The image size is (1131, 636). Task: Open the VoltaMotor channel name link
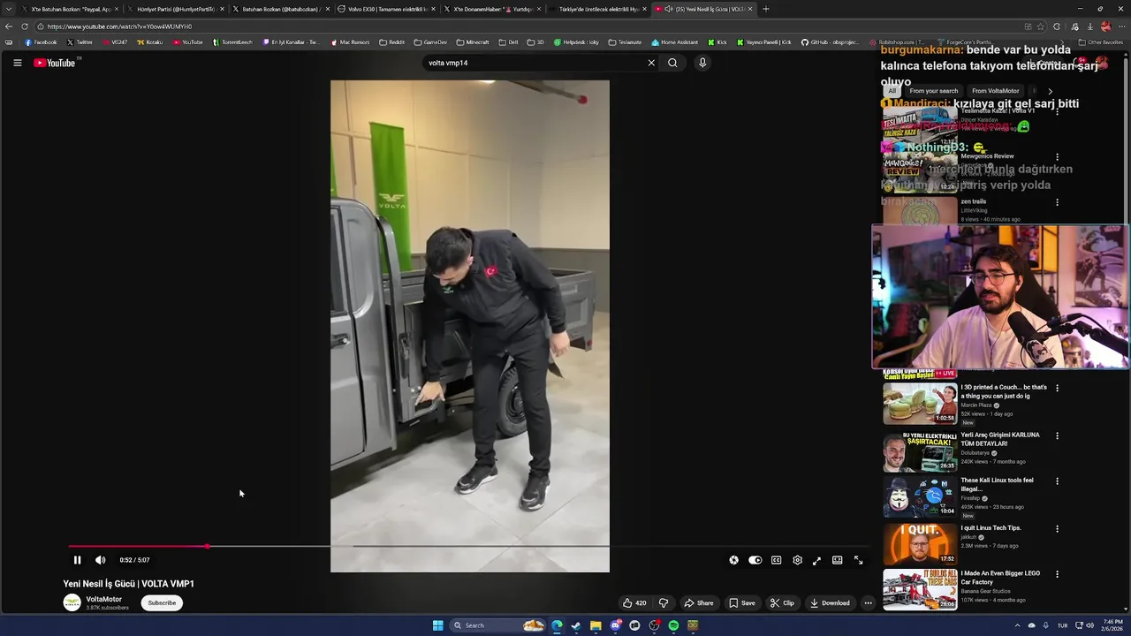click(x=103, y=599)
